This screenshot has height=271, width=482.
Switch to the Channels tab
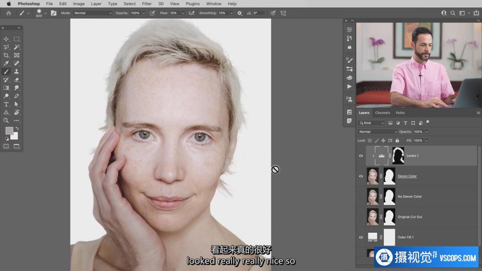click(x=382, y=113)
